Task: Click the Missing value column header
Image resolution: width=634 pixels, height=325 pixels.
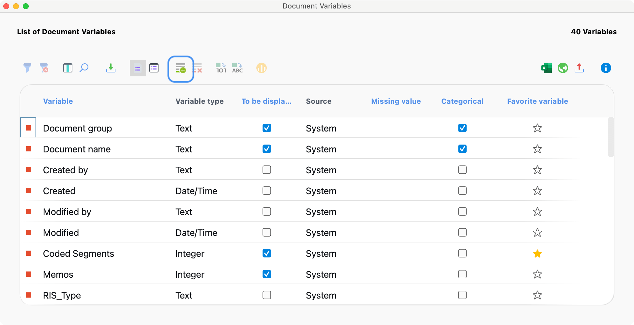Action: coord(396,101)
